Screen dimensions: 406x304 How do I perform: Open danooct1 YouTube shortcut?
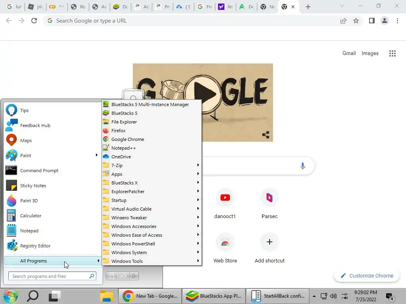tap(225, 204)
